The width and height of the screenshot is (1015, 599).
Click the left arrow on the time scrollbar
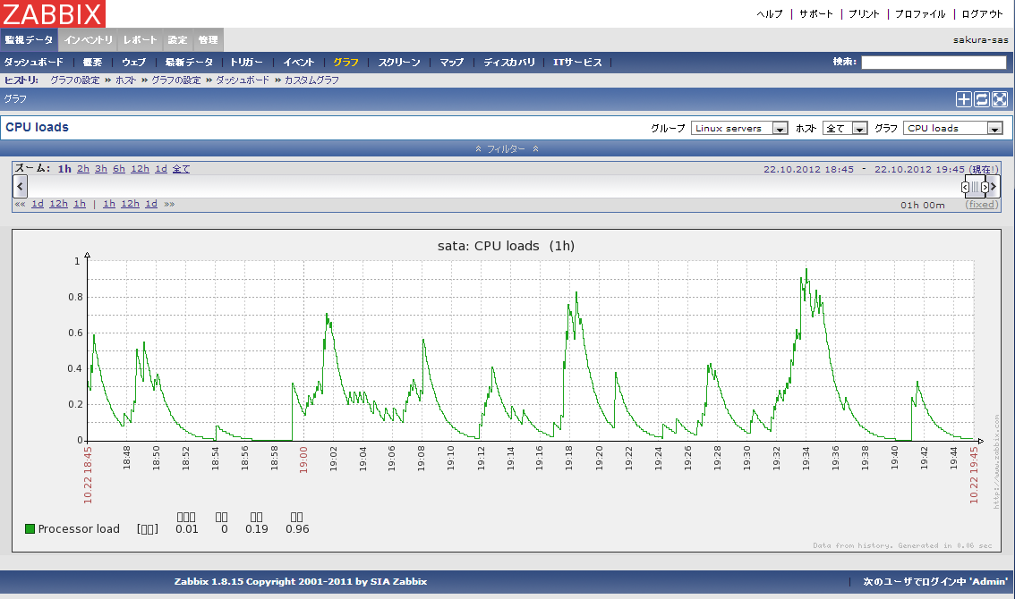[x=21, y=186]
